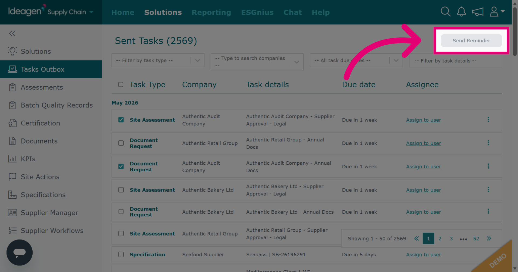Viewport: 518px width, 272px height.
Task: Assign user for Authentic Retail Group Annual Docs
Action: point(424,143)
